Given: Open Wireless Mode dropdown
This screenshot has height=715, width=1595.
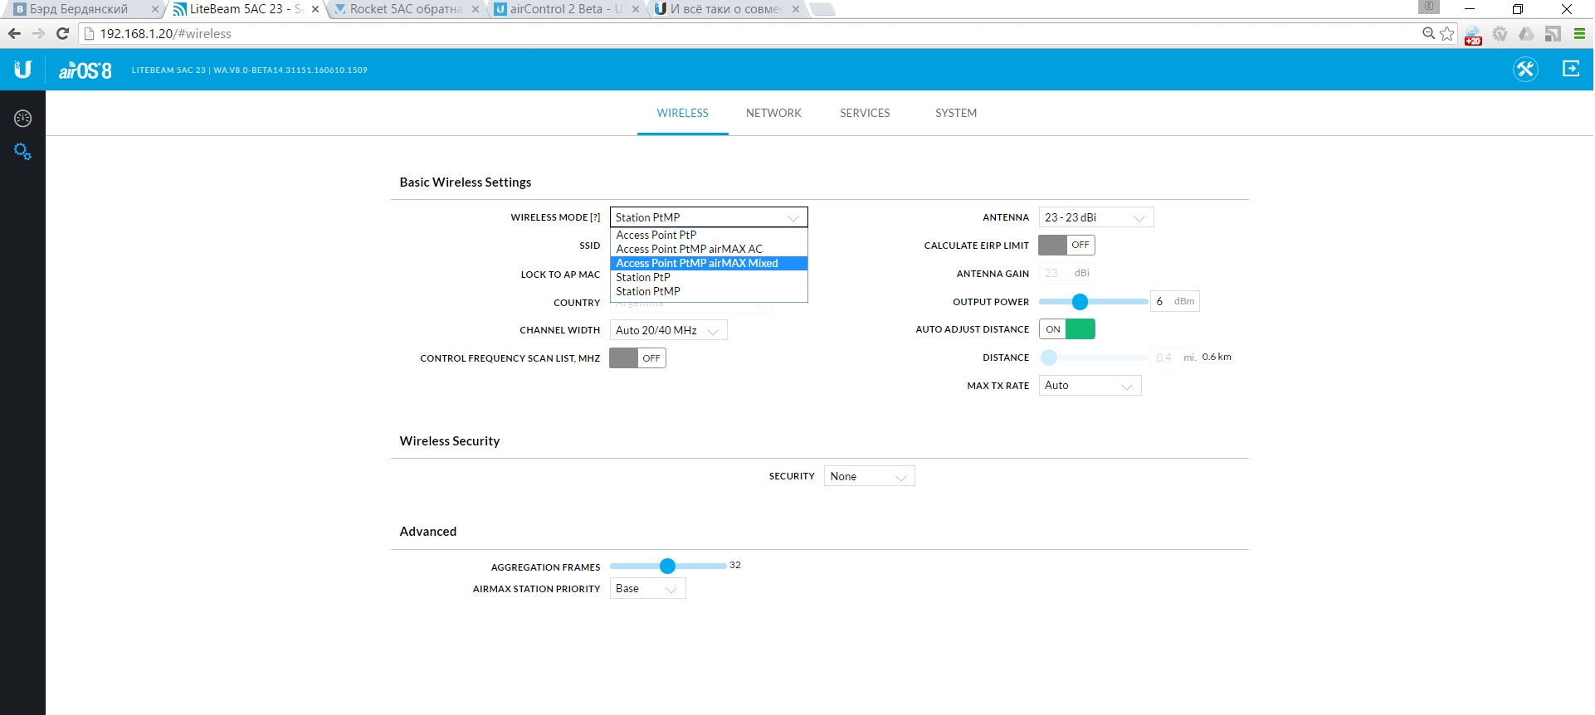Looking at the screenshot, I should click(709, 217).
